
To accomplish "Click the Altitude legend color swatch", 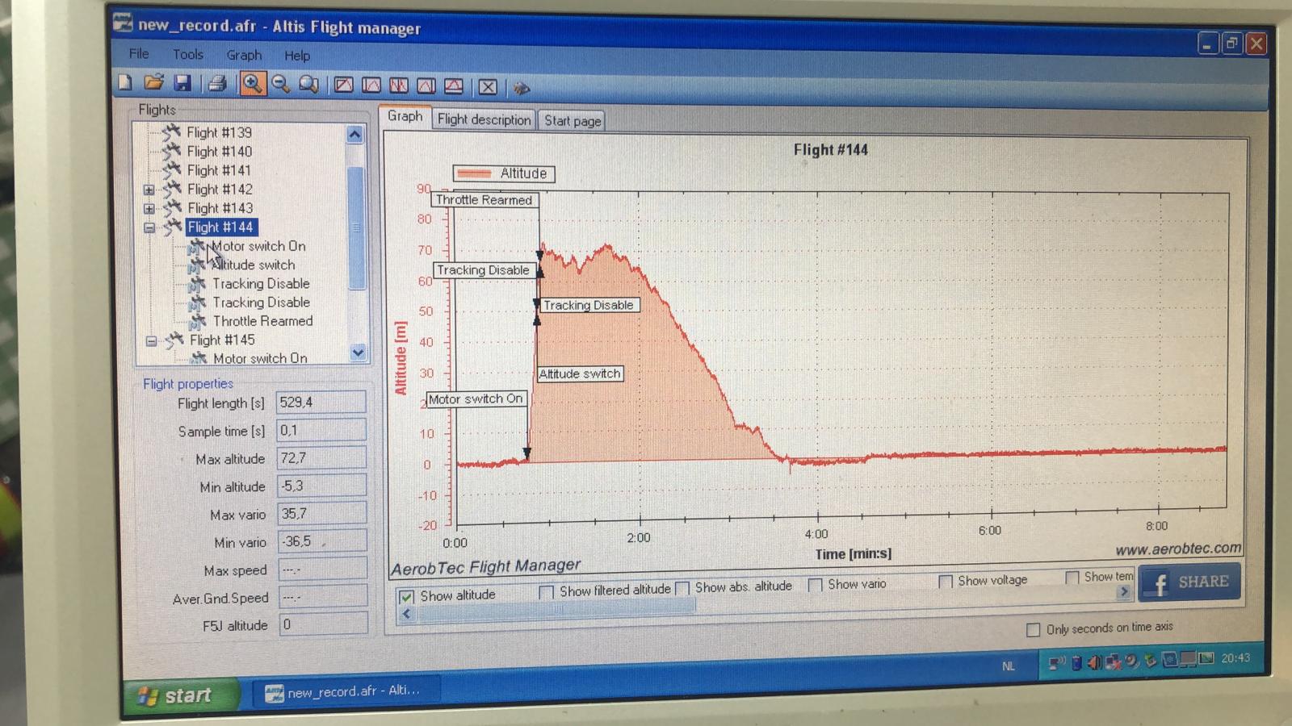I will (474, 173).
